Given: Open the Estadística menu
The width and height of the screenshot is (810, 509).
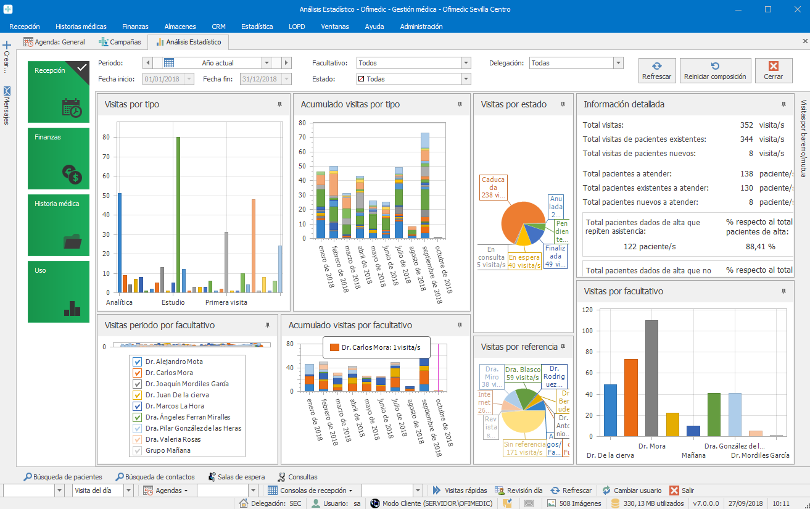Looking at the screenshot, I should 257,27.
